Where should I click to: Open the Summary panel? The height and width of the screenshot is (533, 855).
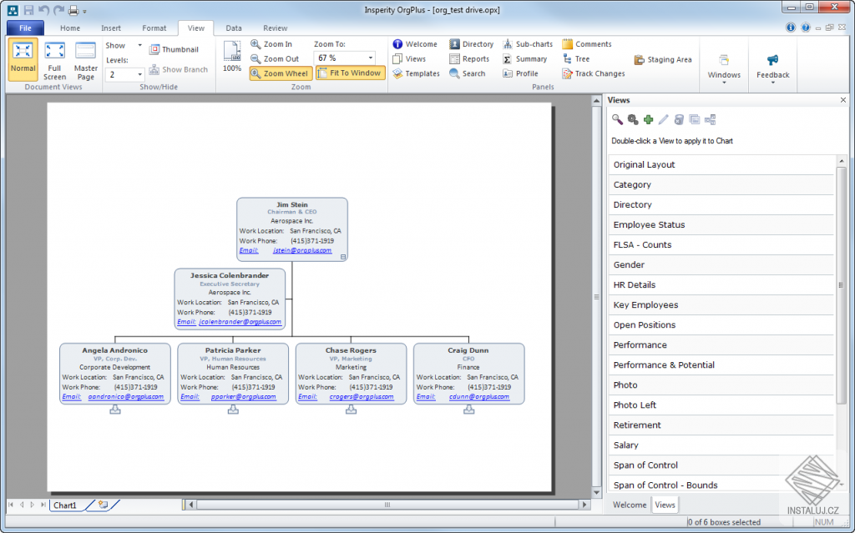(x=524, y=59)
